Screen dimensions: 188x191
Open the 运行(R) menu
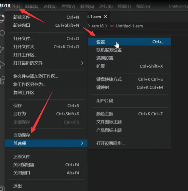pos(106,6)
